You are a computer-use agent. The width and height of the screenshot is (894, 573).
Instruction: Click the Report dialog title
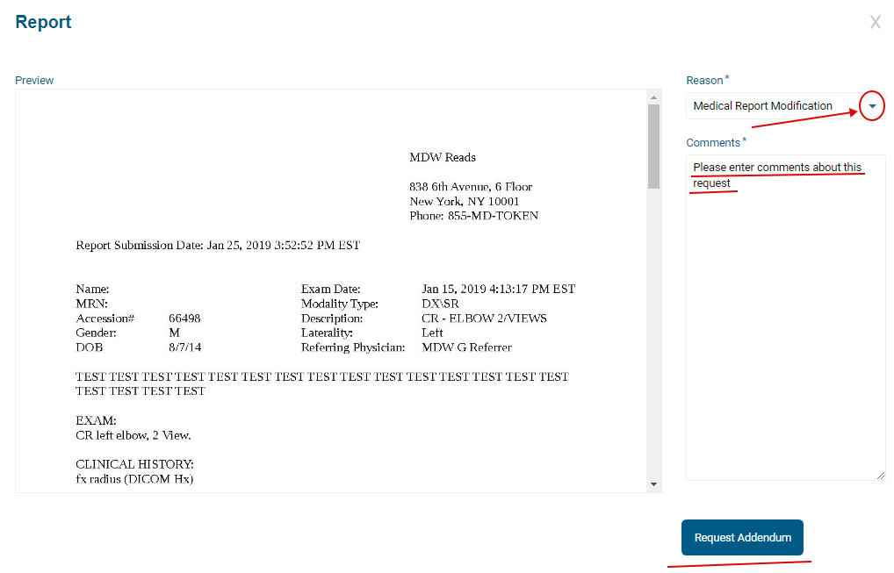tap(43, 22)
